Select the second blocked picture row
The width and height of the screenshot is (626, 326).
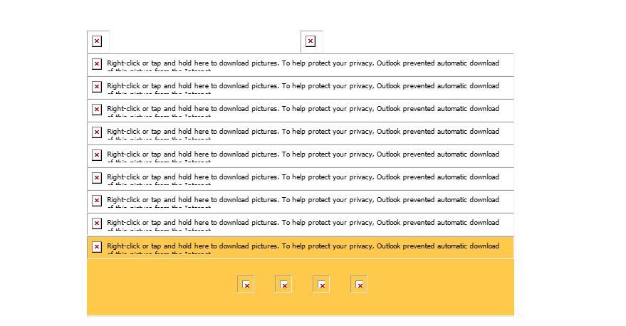303,87
